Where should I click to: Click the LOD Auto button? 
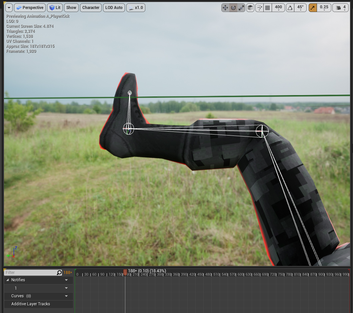coord(114,8)
